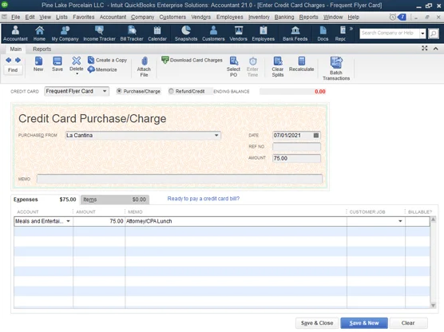Click the Clear button
Image resolution: width=444 pixels, height=332 pixels.
point(408,323)
